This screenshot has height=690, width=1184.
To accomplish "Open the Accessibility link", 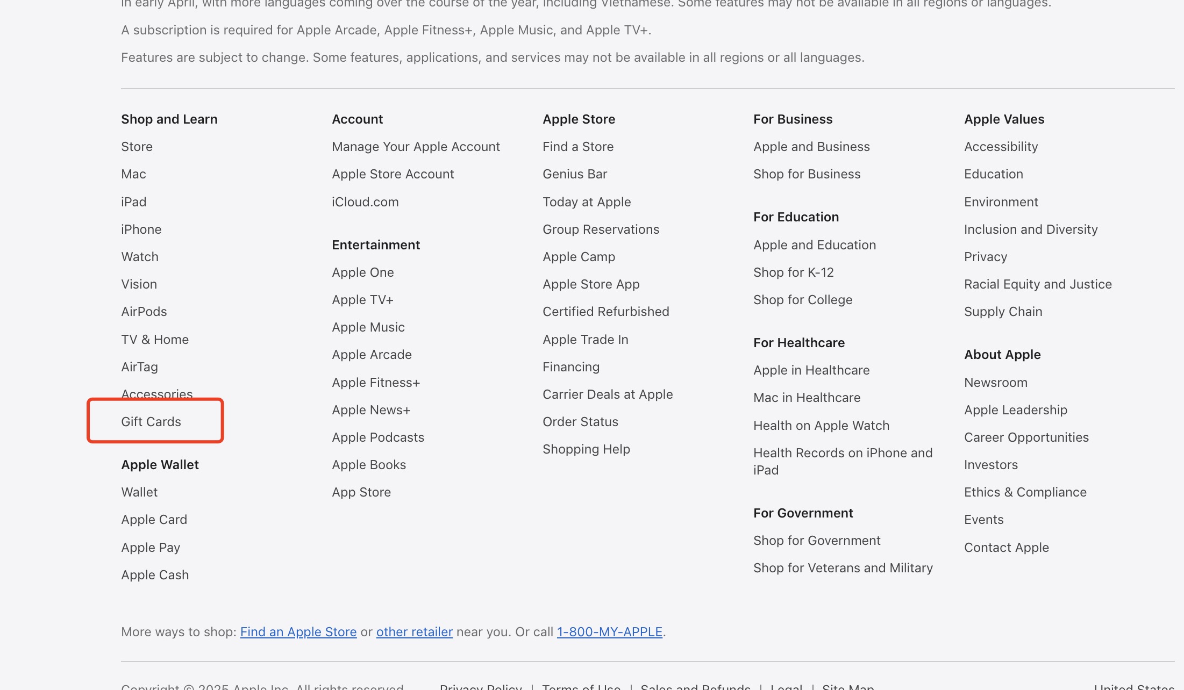I will tap(1001, 146).
